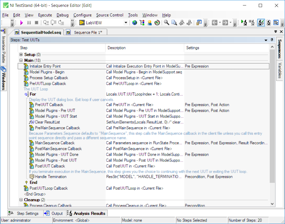Open the Configure menu
The image size is (285, 224).
pos(82,15)
